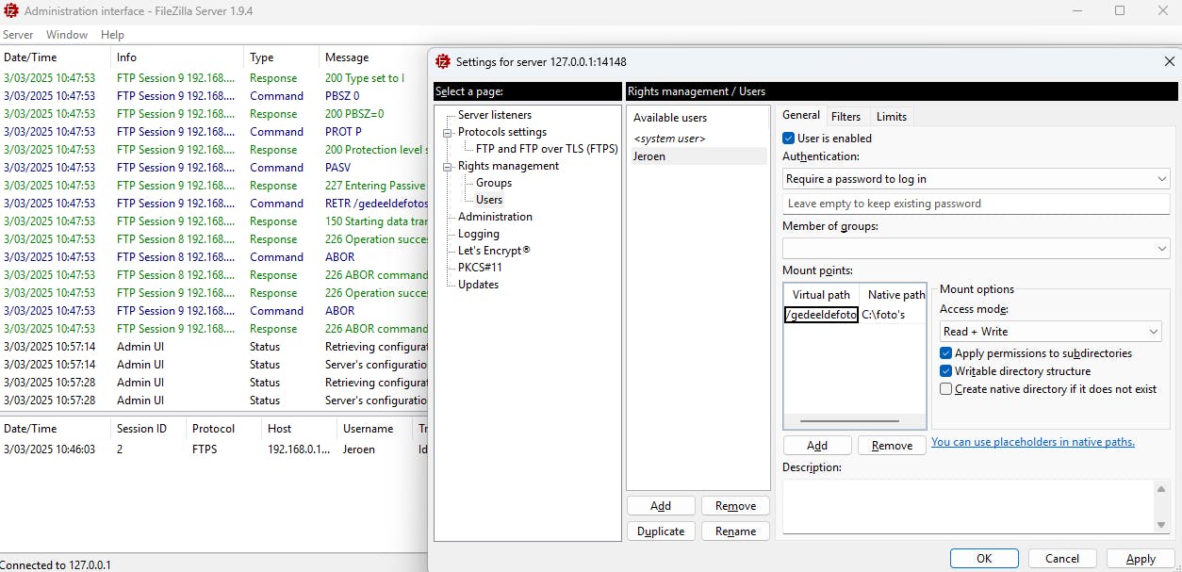Click the mount points horizontal scrollbar
1182x572 pixels.
click(x=848, y=421)
